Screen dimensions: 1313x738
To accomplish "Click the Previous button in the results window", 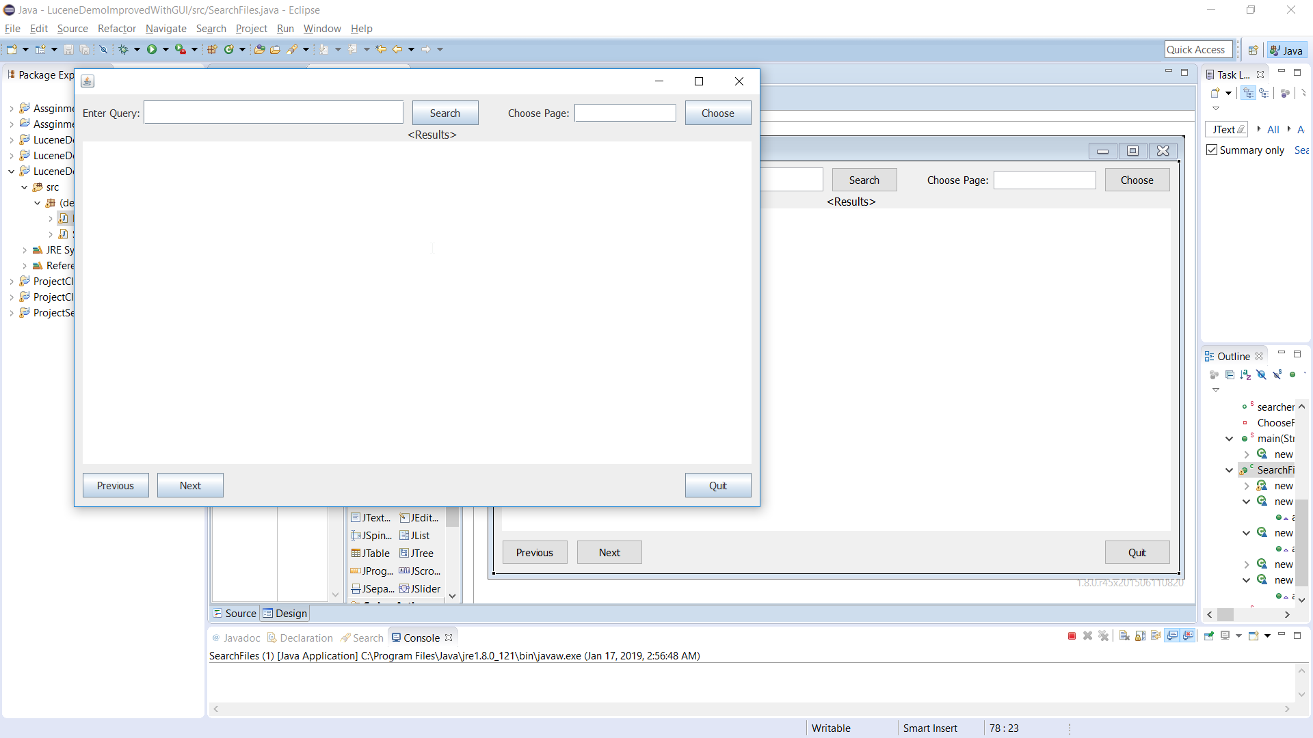I will pos(535,552).
